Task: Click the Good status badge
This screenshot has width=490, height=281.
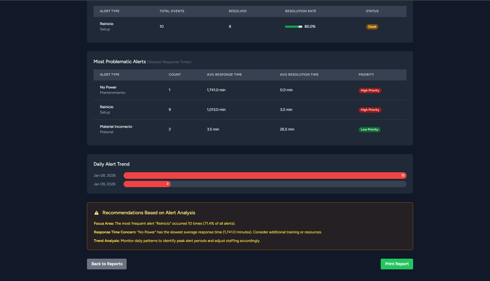Action: click(x=372, y=27)
